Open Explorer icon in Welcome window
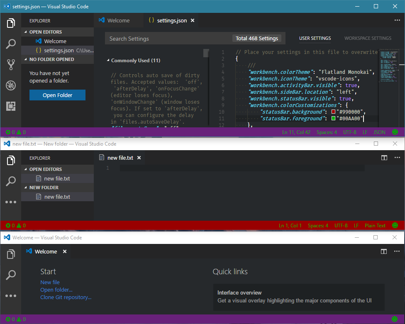The width and height of the screenshot is (405, 324). pyautogui.click(x=11, y=254)
